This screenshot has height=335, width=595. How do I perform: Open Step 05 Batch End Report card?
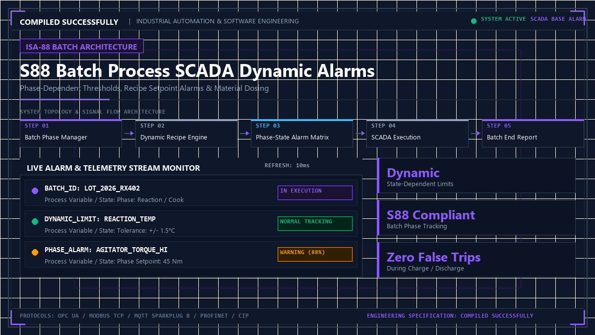[x=533, y=133]
